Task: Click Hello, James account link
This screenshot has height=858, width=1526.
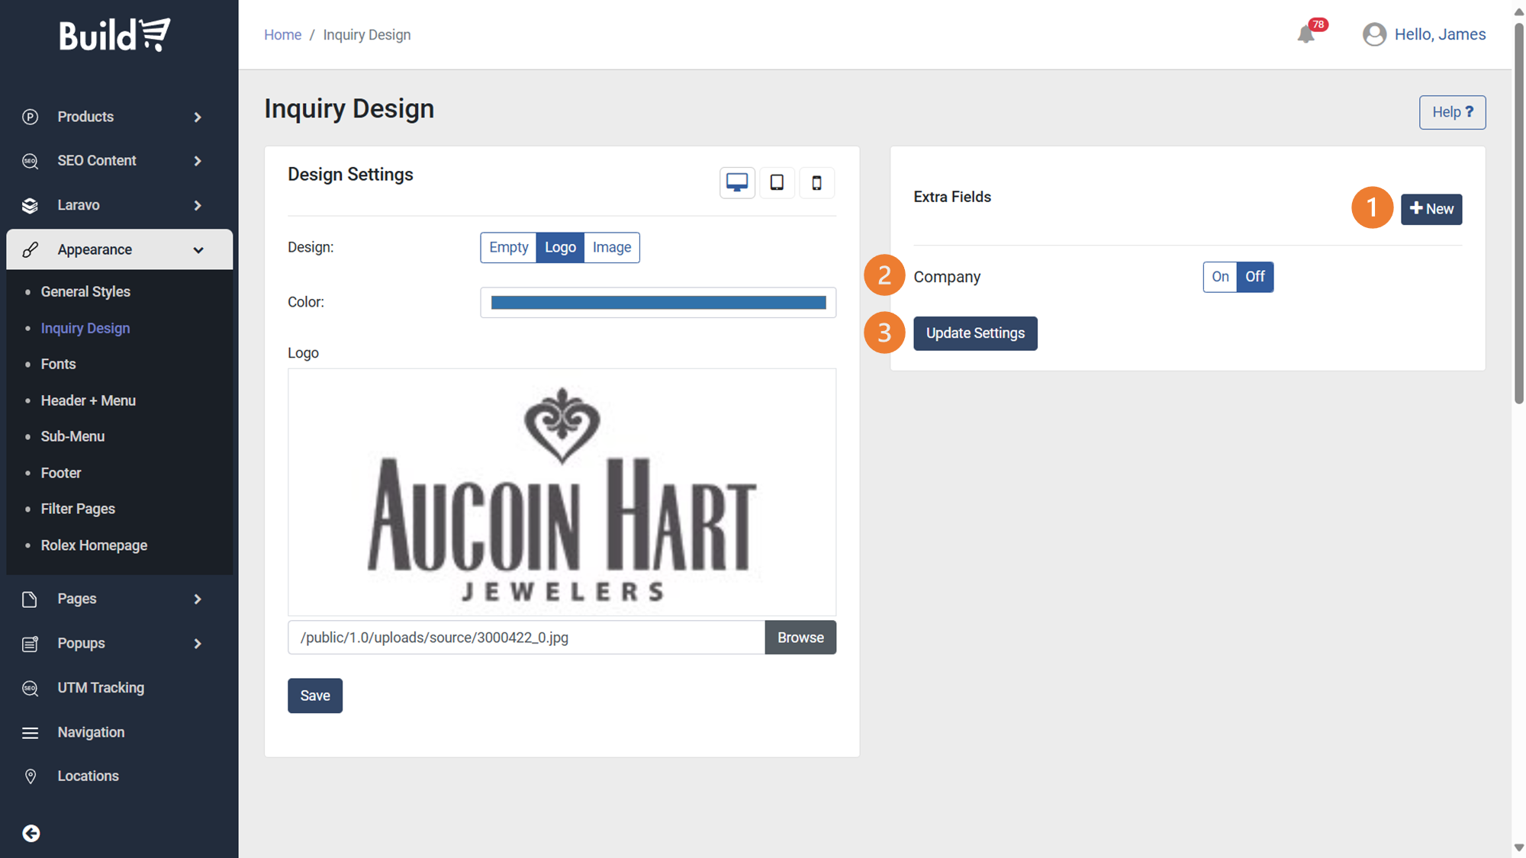Action: coord(1440,34)
